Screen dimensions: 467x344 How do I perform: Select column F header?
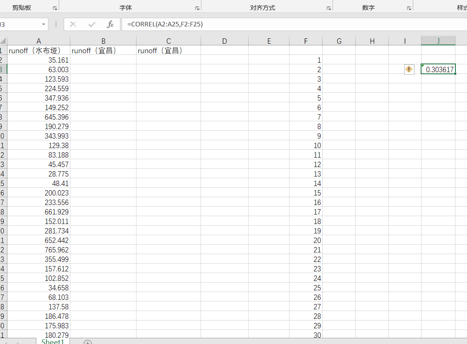click(x=306, y=40)
